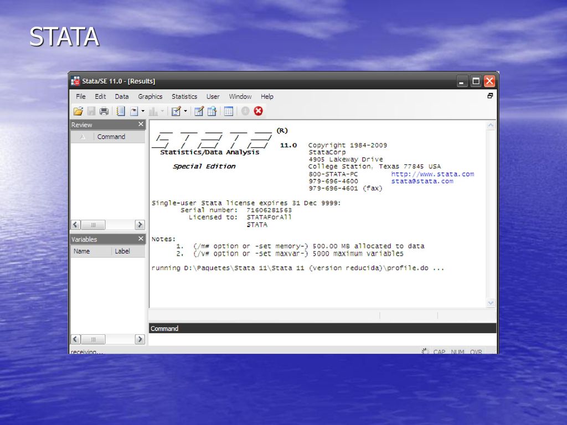The width and height of the screenshot is (567, 425).
Task: Click the sort triangle column in Review
Action: [83, 137]
